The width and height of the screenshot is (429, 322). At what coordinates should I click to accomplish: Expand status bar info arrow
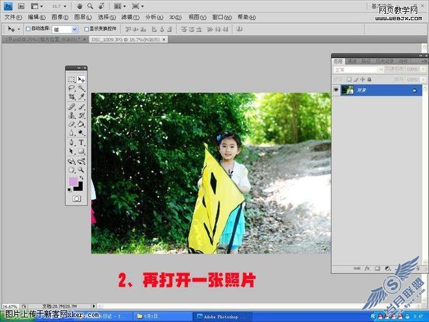tap(94, 306)
